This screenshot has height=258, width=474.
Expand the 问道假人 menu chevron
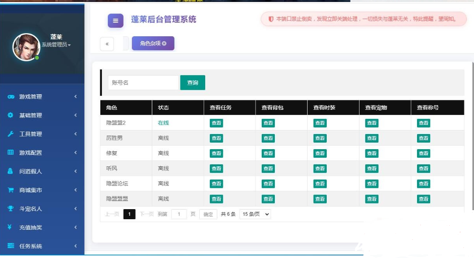click(x=76, y=171)
